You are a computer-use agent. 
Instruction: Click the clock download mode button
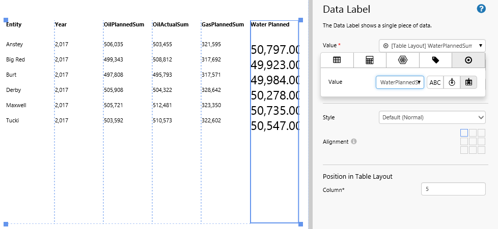(x=452, y=82)
